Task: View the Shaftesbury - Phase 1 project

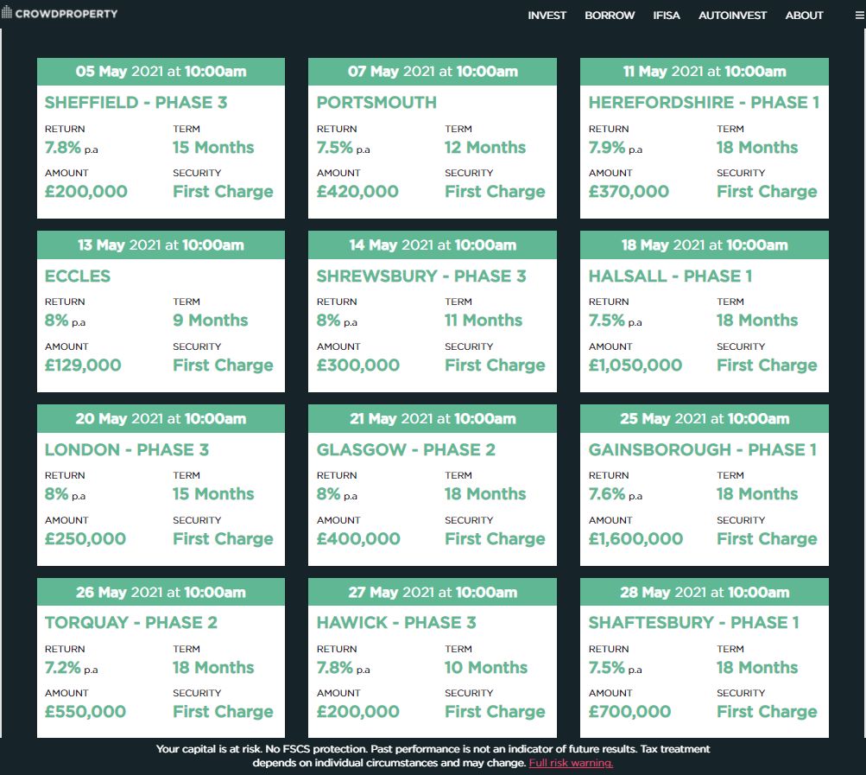Action: [693, 622]
